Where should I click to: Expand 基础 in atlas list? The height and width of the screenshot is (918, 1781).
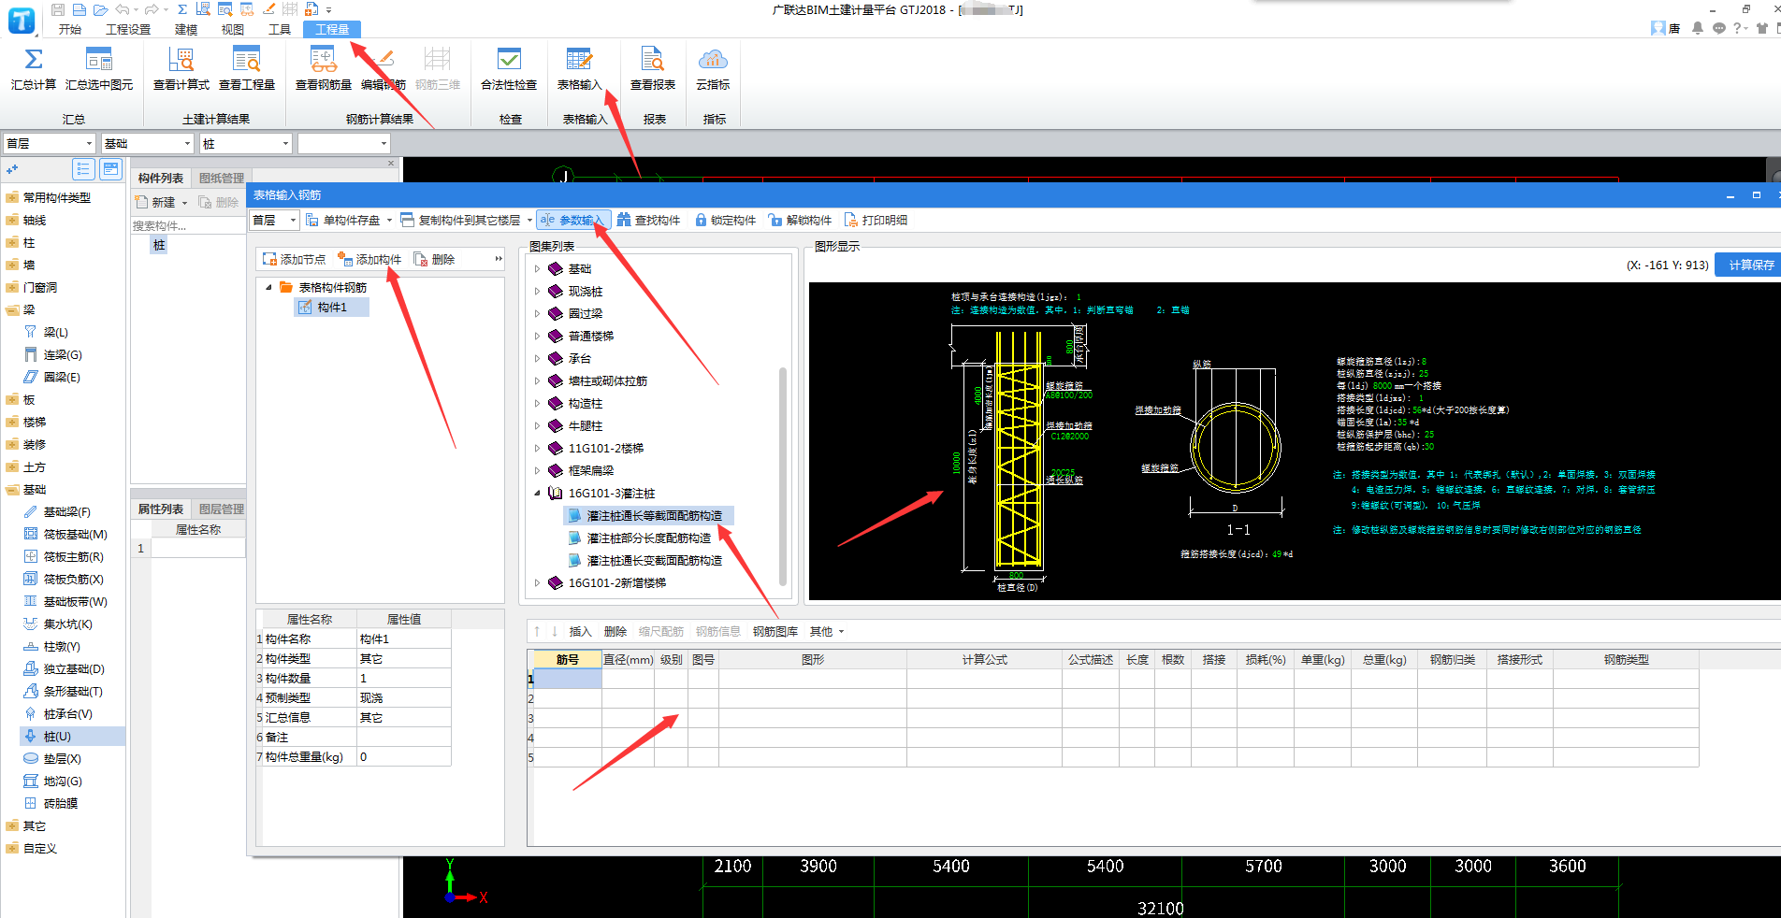[537, 268]
